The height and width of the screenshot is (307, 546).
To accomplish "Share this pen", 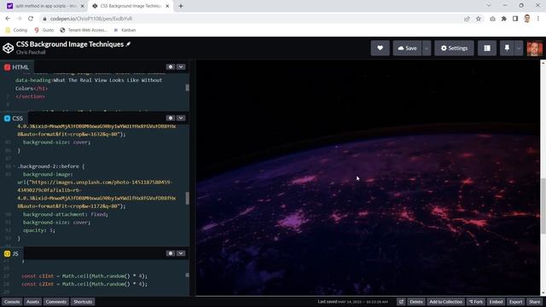I will click(535, 302).
